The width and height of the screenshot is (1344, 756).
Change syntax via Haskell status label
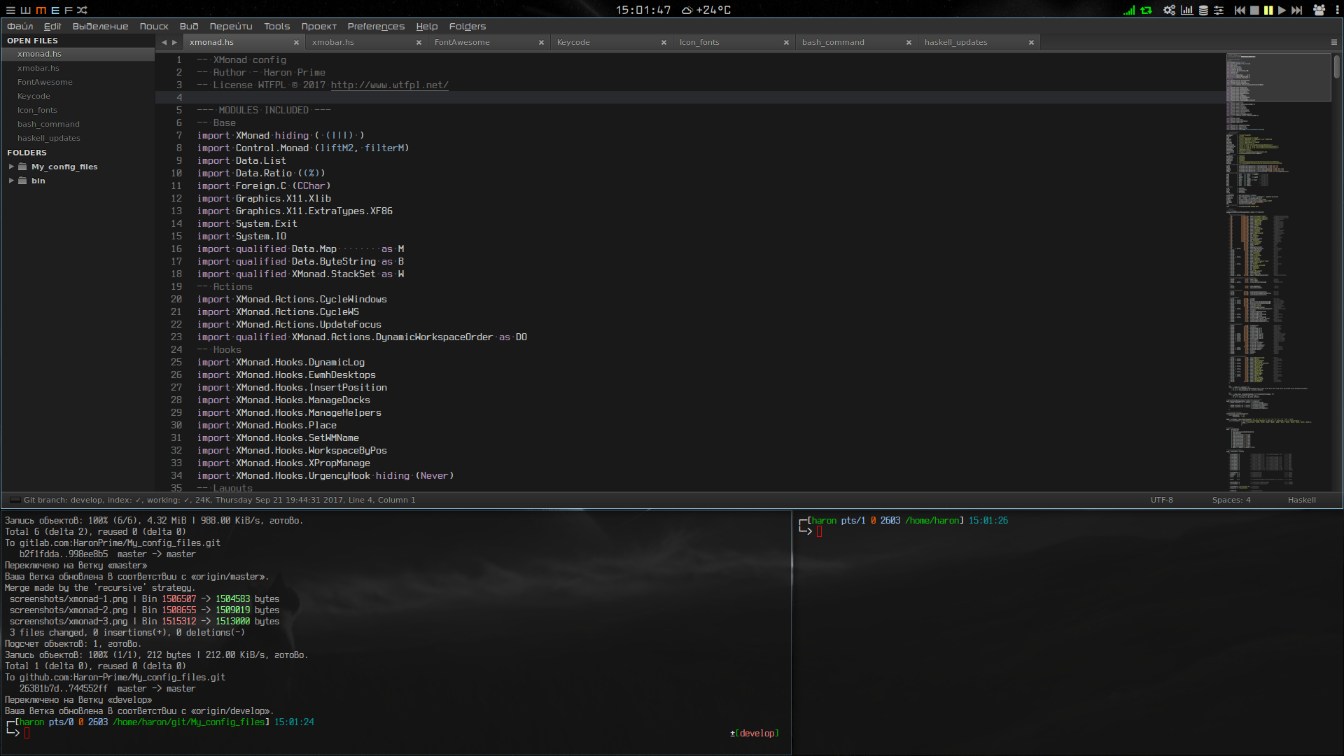coord(1301,500)
